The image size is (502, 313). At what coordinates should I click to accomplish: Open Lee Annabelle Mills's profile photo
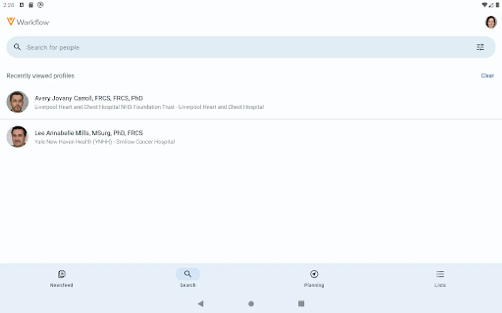point(17,137)
